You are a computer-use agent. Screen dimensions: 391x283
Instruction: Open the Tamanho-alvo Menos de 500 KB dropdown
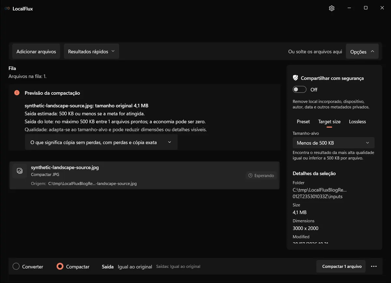click(333, 143)
